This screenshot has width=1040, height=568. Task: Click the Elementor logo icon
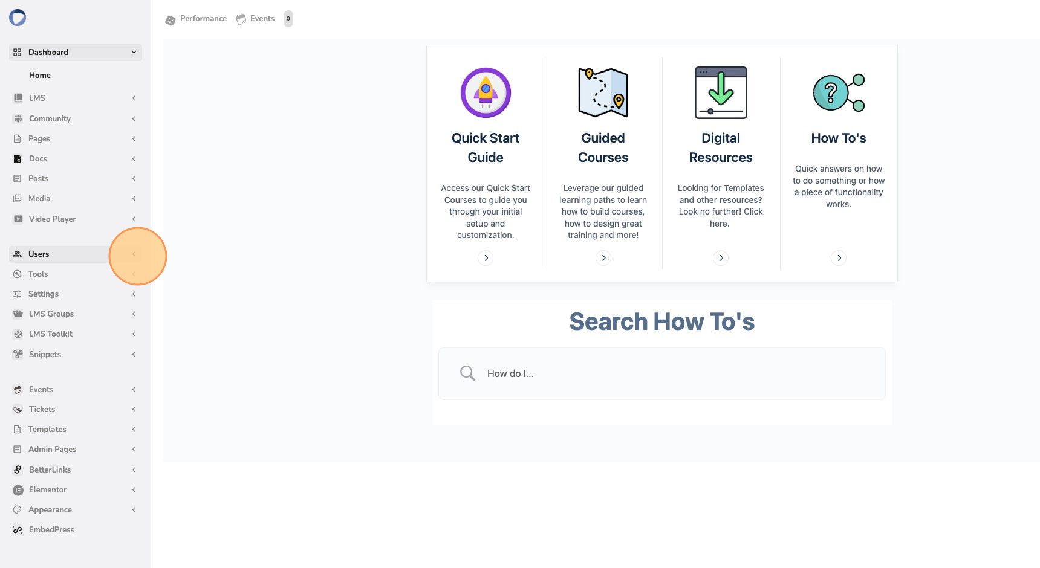(x=18, y=489)
